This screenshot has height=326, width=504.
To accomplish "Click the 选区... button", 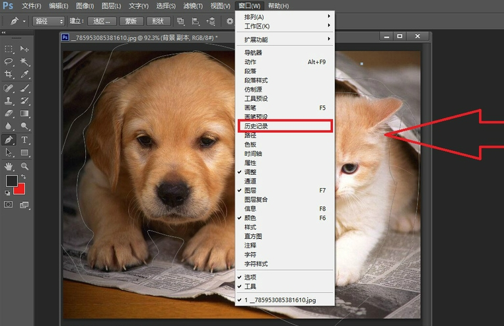I will pos(101,21).
